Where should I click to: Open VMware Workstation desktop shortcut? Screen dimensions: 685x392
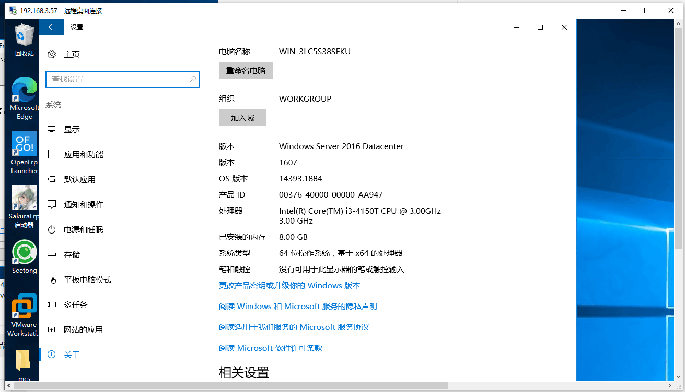coord(22,315)
